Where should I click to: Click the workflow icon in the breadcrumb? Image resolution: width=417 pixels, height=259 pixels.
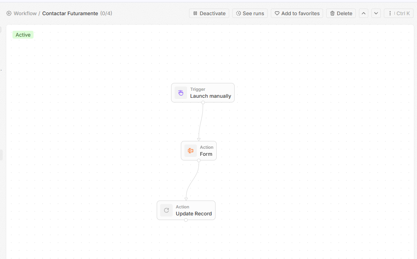(9, 13)
